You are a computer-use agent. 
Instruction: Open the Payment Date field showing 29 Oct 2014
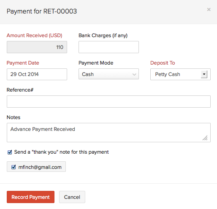(37, 74)
